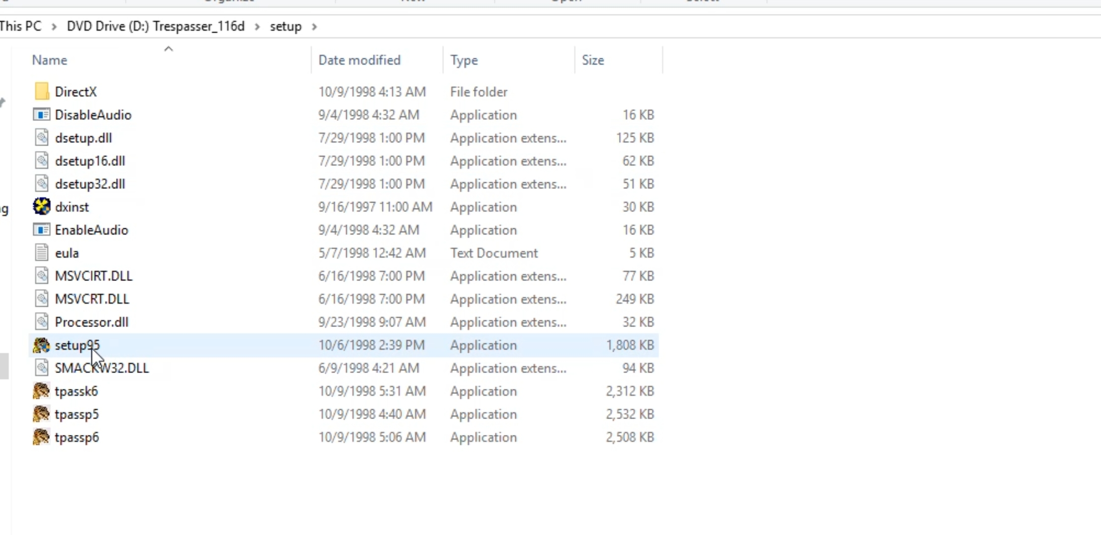This screenshot has width=1101, height=535.
Task: Click the dxinst installer icon
Action: [x=42, y=207]
